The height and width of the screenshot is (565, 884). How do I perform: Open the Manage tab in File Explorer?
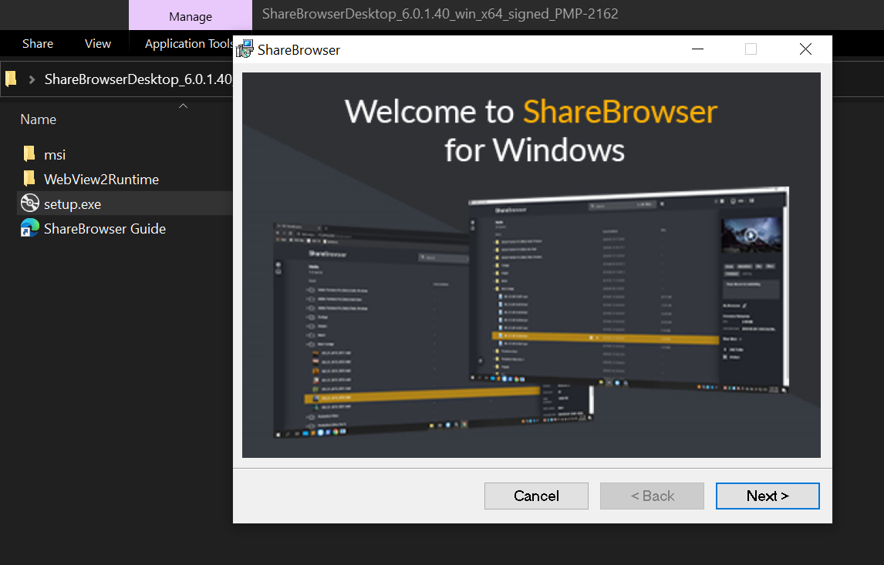[191, 15]
